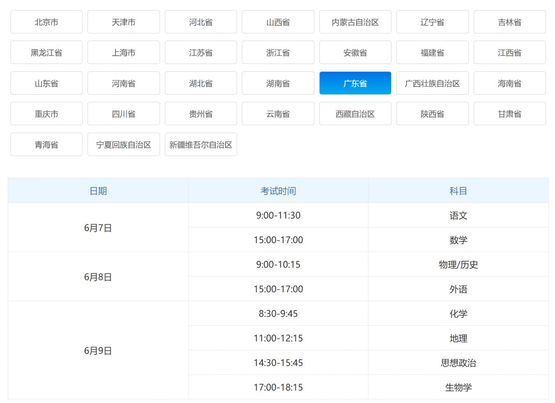Select 上海市 button
This screenshot has width=555, height=403.
123,52
